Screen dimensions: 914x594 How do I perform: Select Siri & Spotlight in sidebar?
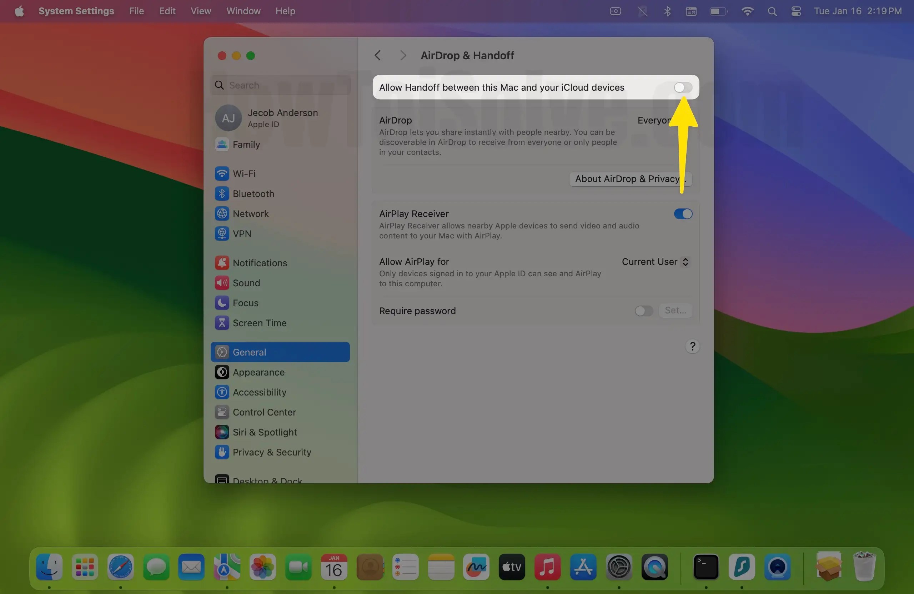pyautogui.click(x=265, y=432)
